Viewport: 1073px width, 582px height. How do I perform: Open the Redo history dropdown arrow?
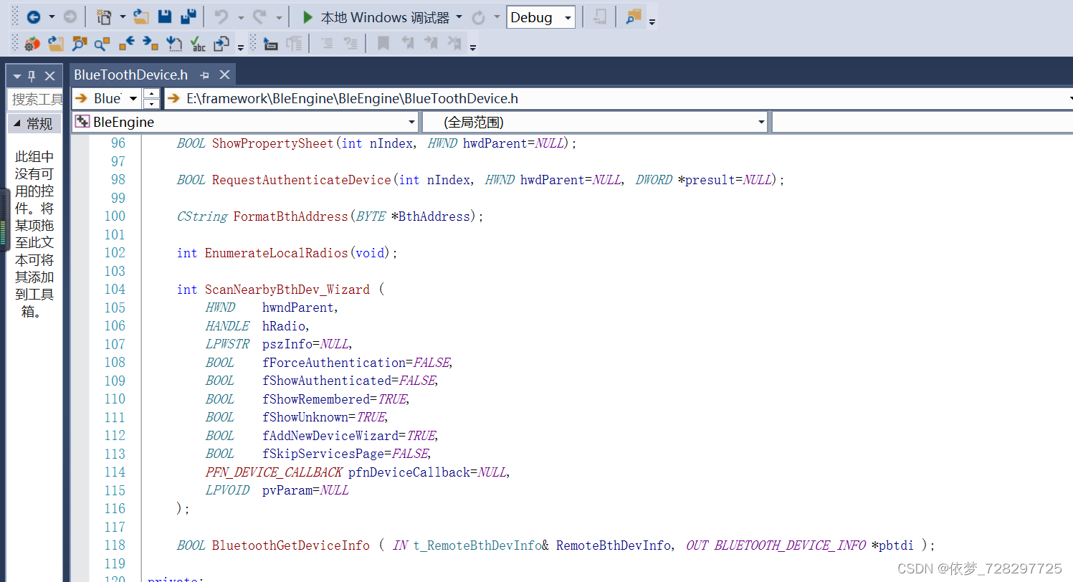[x=278, y=17]
